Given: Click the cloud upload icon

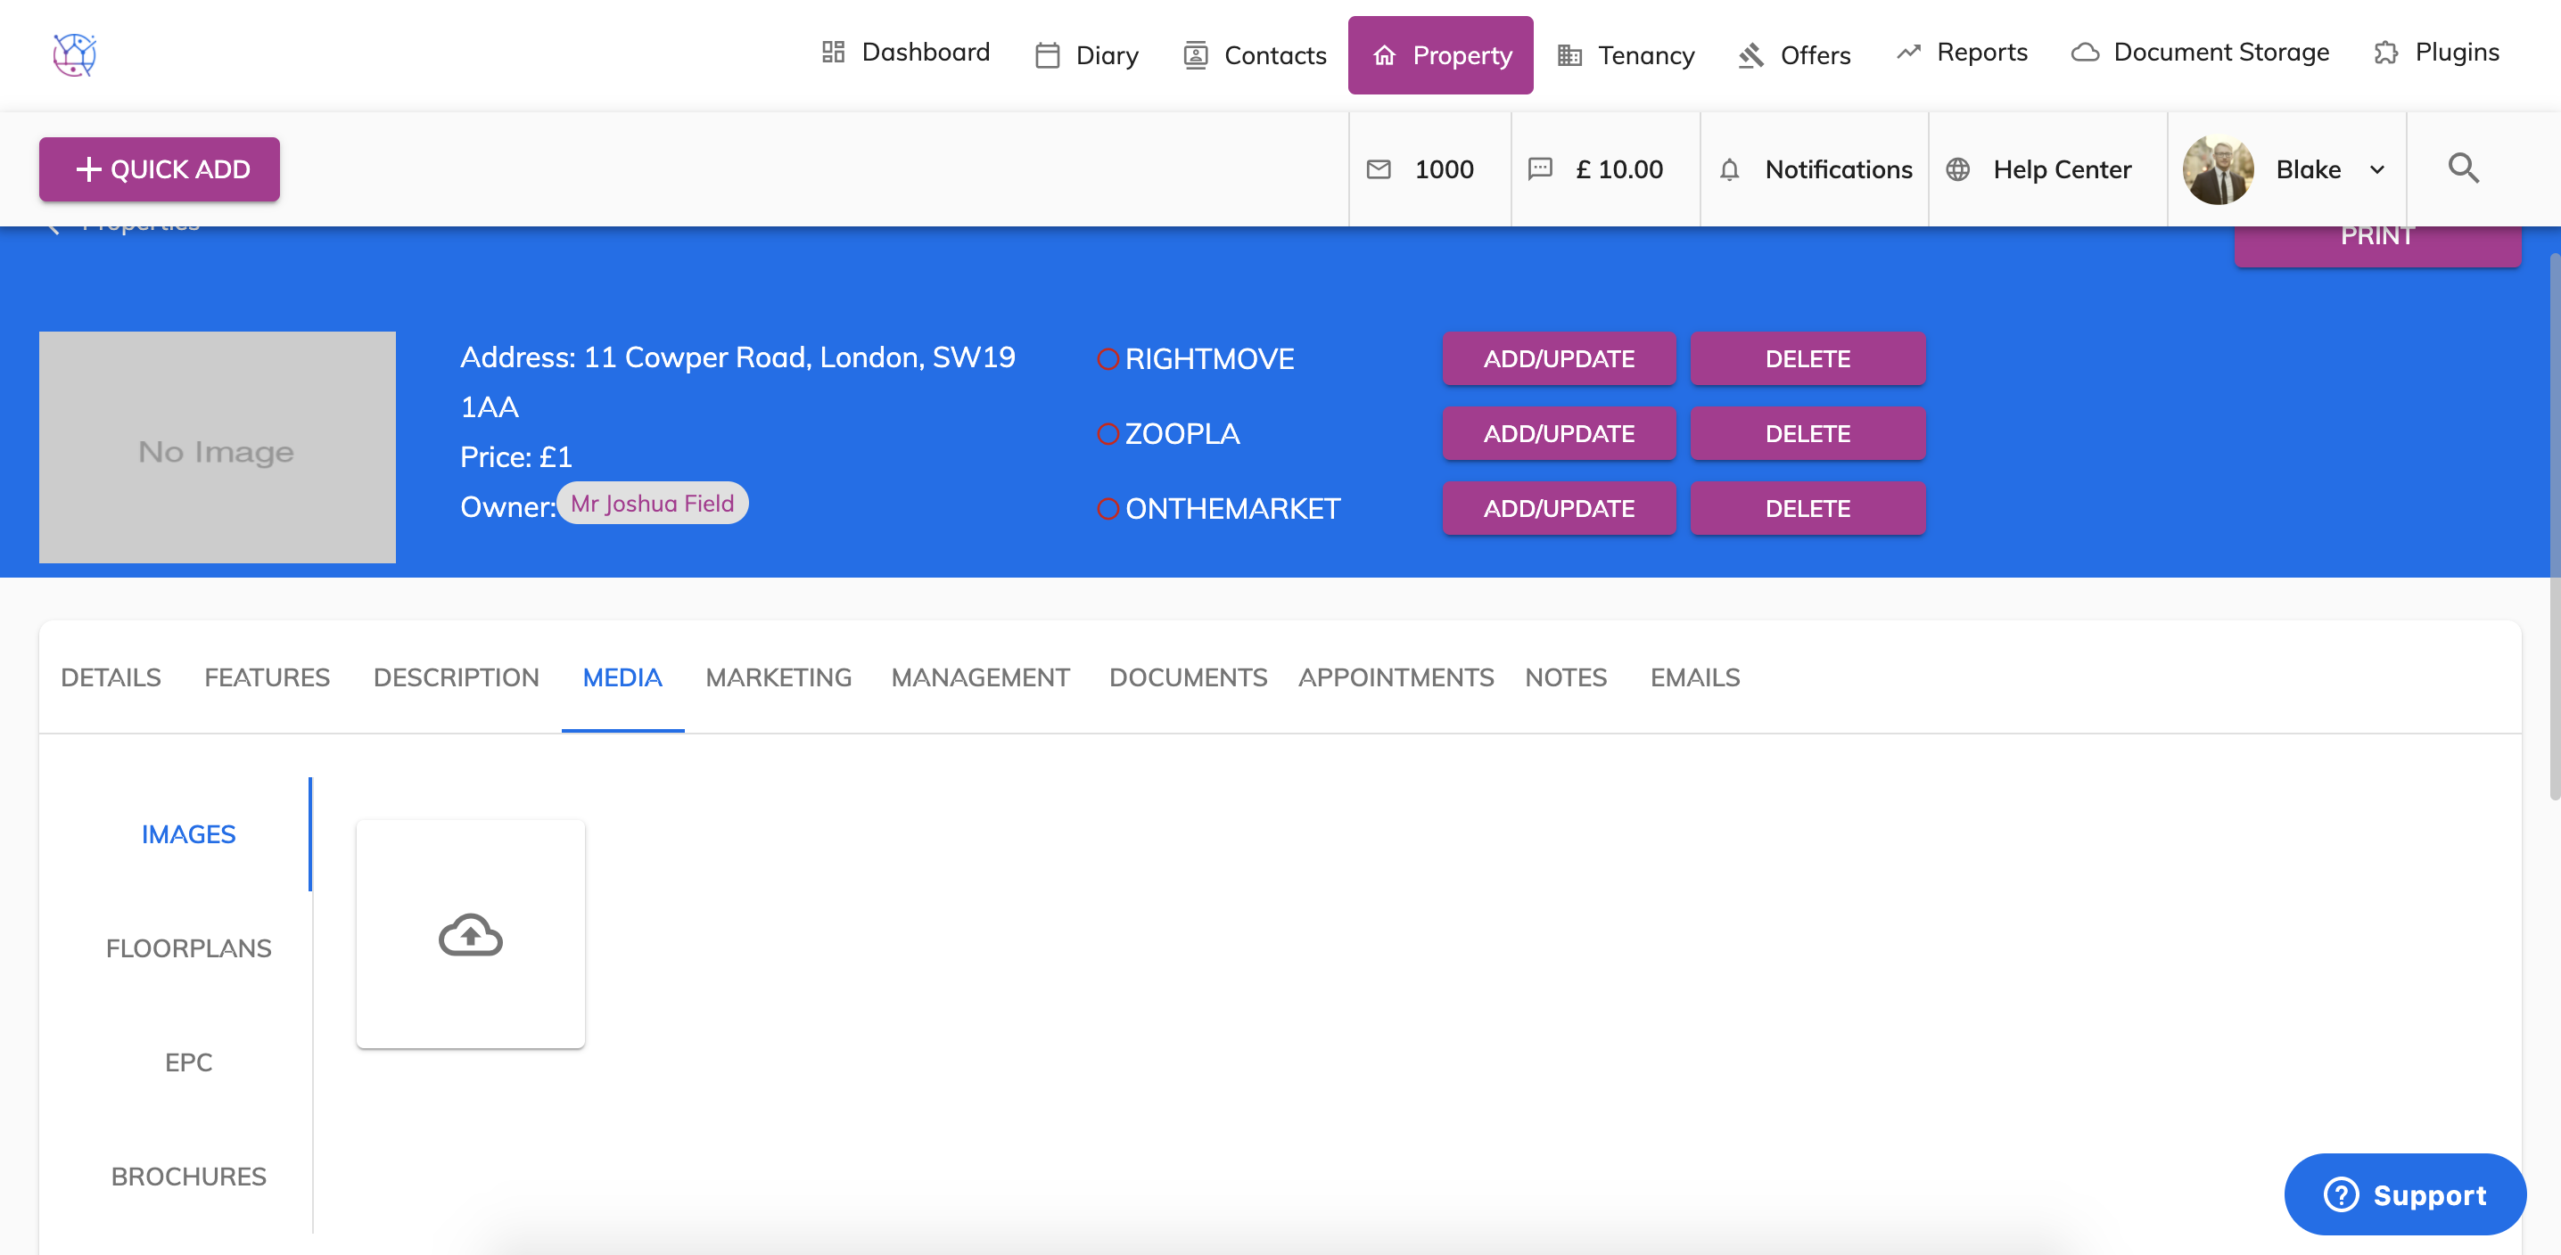Looking at the screenshot, I should coord(470,935).
